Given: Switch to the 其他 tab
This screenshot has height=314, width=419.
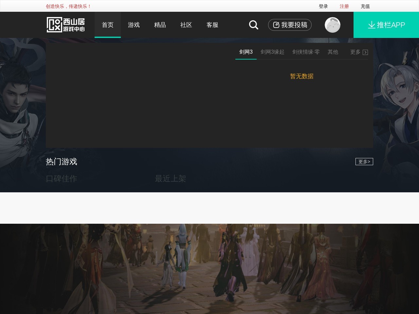Looking at the screenshot, I should click(x=333, y=52).
